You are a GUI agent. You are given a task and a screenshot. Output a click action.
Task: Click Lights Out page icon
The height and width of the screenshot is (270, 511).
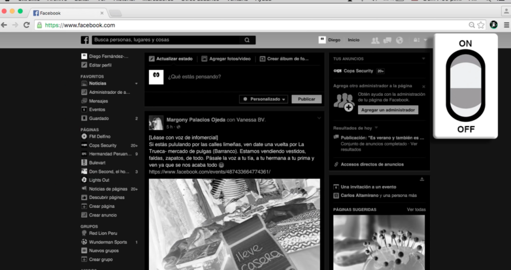(x=84, y=180)
